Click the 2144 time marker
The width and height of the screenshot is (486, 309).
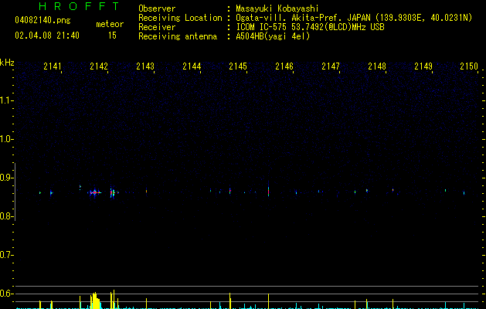[x=192, y=66]
